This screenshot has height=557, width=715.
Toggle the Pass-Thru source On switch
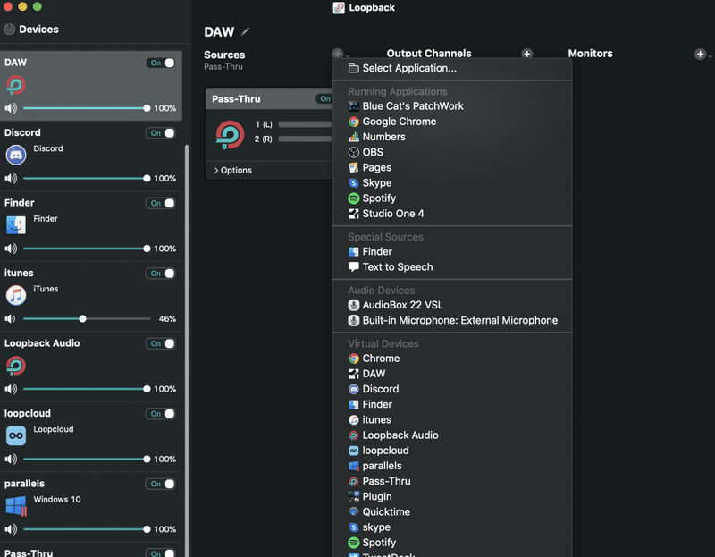point(324,98)
